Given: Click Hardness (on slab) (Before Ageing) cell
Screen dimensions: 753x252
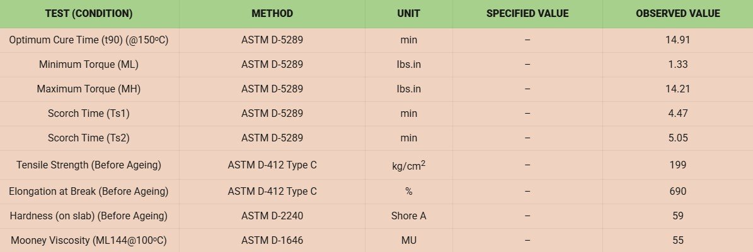Looking at the screenshot, I should click(89, 216).
